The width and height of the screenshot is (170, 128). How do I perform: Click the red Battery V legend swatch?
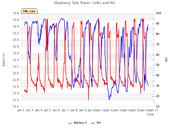tap(70, 123)
